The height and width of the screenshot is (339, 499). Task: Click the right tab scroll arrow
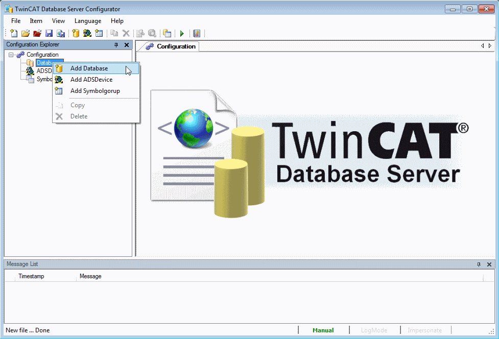pyautogui.click(x=490, y=46)
